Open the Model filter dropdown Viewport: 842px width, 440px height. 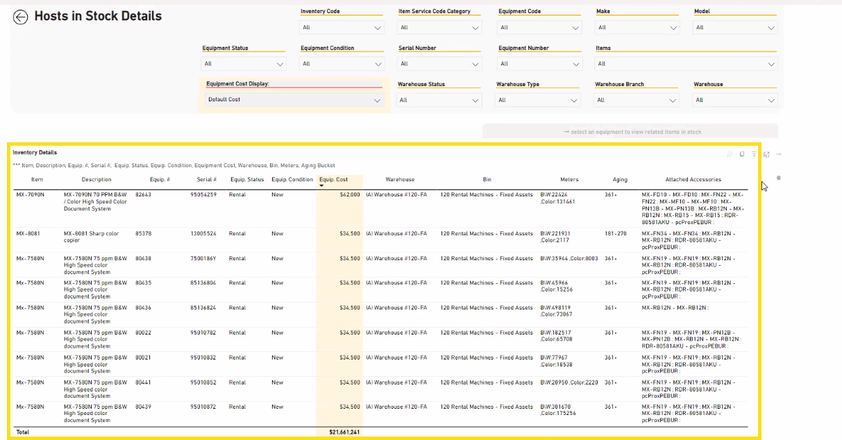coord(735,28)
